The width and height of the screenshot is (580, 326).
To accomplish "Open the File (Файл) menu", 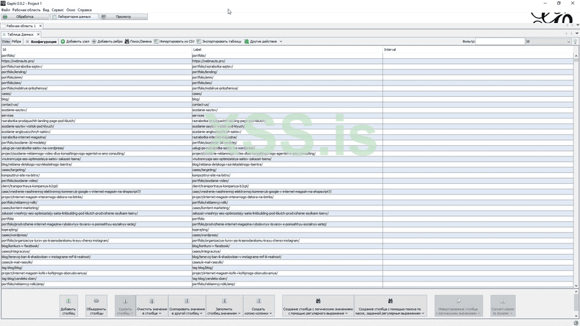I will (5, 10).
